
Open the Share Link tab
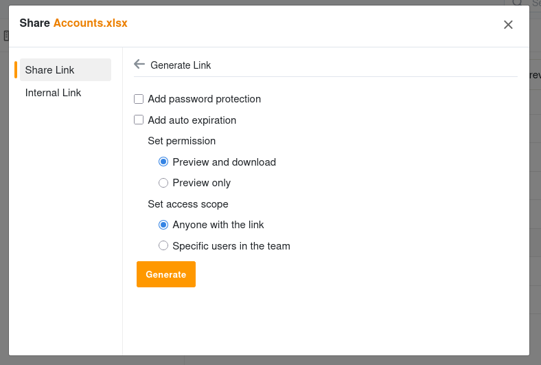click(x=65, y=69)
